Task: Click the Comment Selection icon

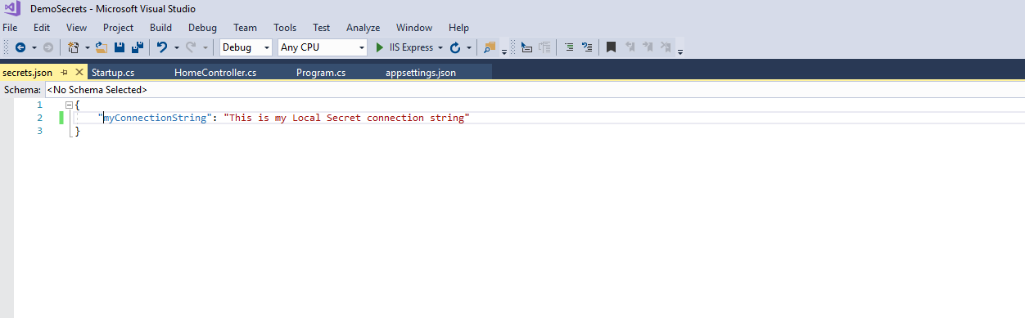Action: (569, 47)
